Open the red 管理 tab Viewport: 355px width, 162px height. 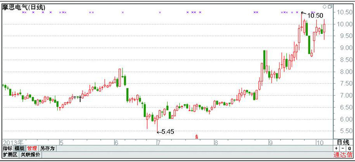point(32,148)
